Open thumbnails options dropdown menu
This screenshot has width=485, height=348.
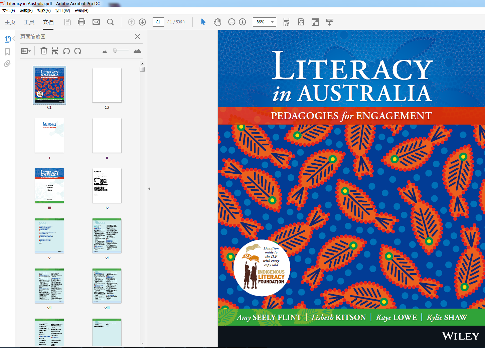(26, 51)
